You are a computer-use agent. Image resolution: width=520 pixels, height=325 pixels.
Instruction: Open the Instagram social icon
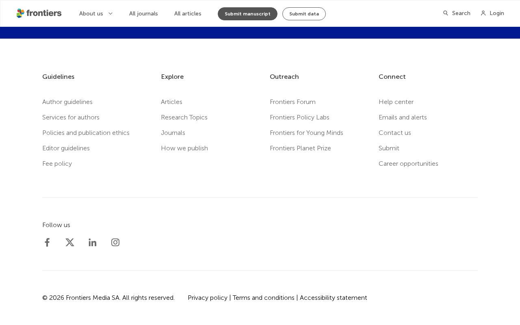point(115,243)
